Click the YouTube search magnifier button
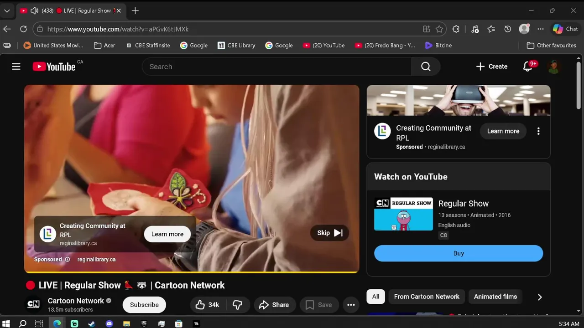Viewport: 584px width, 328px height. 426,67
